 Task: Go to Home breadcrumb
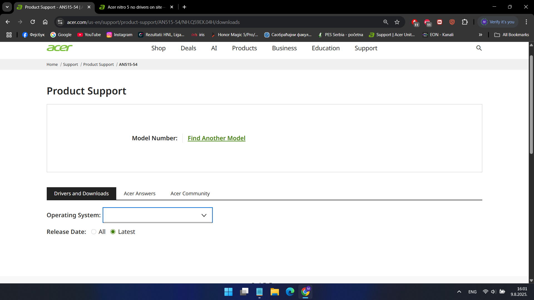point(52,64)
